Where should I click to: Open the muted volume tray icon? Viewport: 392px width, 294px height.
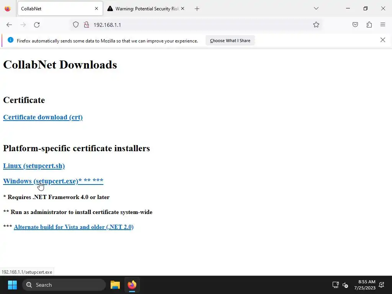tap(345, 285)
